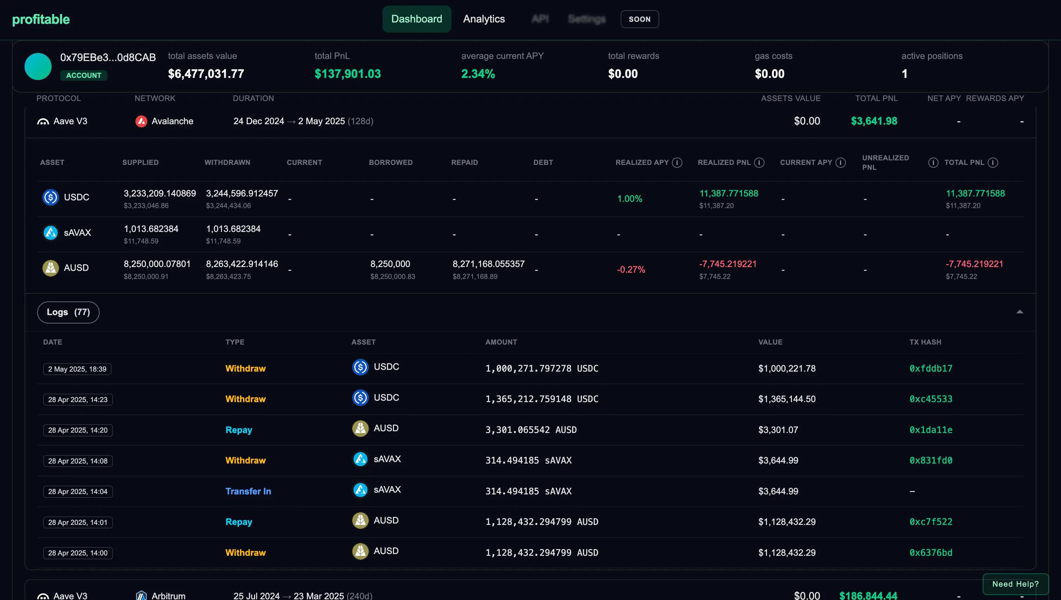
Task: Click AUSD icon in 28 Apr 14:01 log
Action: [361, 520]
